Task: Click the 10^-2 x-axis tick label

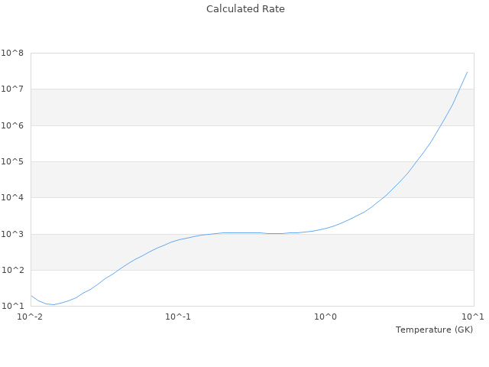Action: (31, 317)
